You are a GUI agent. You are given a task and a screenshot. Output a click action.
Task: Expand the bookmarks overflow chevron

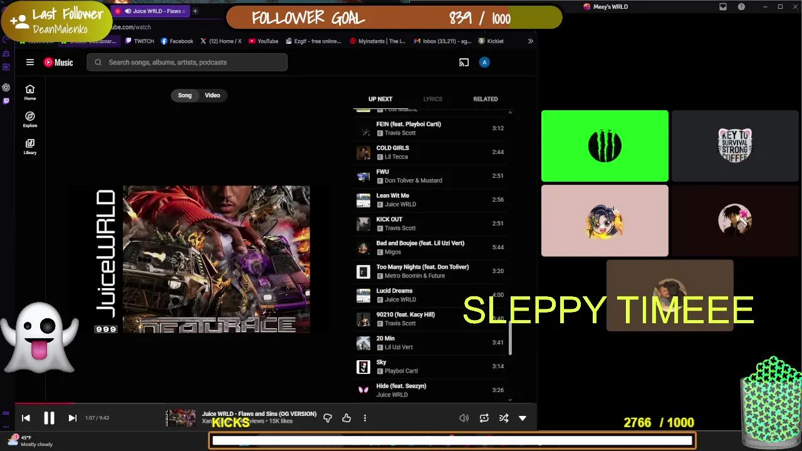pos(530,41)
